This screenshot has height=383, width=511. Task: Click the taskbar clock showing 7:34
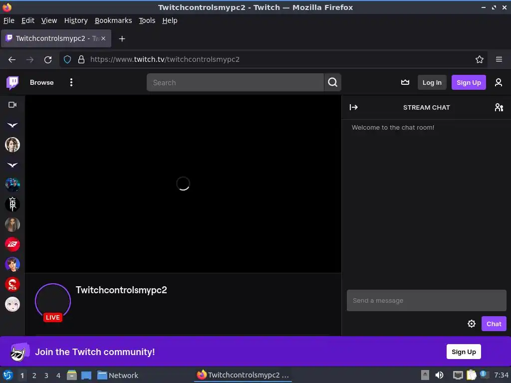pos(501,375)
